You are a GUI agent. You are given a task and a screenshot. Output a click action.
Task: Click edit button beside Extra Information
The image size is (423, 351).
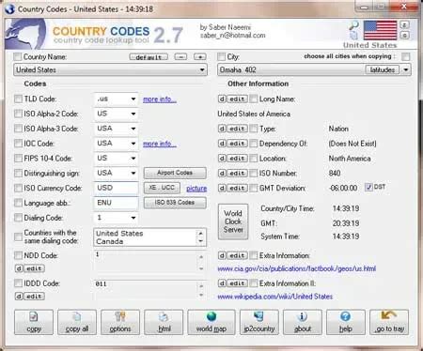237,255
